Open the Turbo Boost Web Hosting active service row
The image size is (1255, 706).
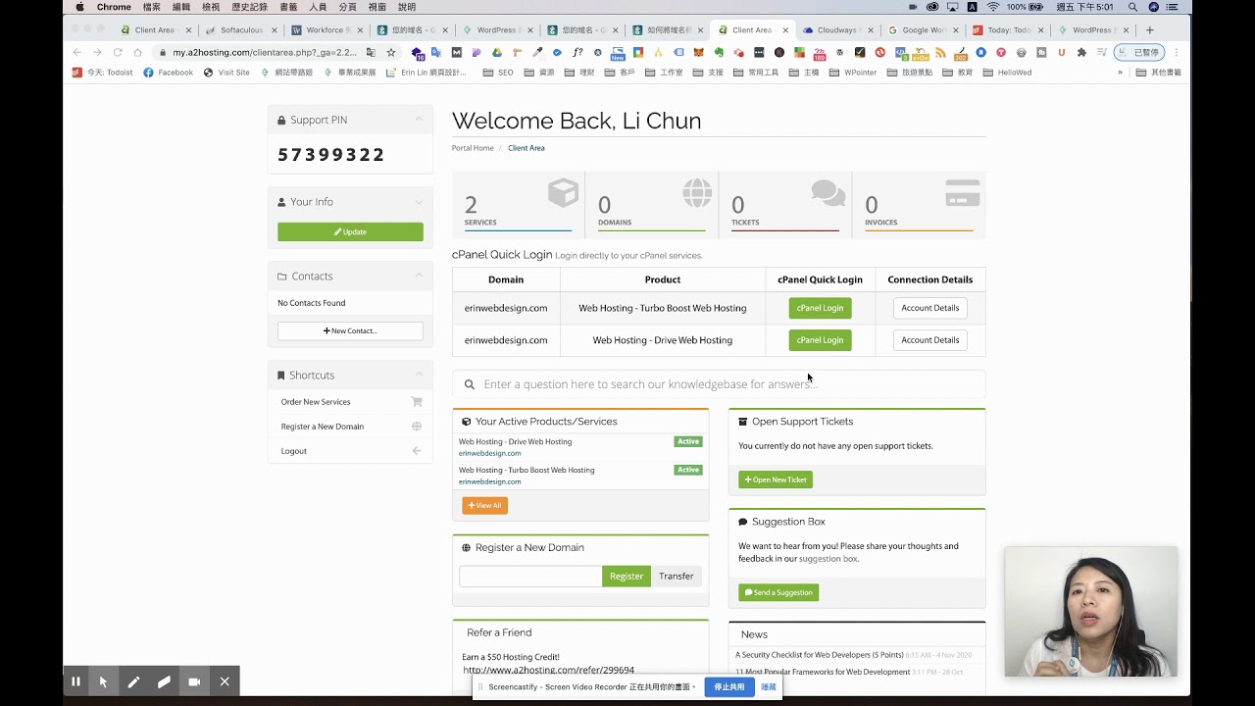click(x=580, y=476)
